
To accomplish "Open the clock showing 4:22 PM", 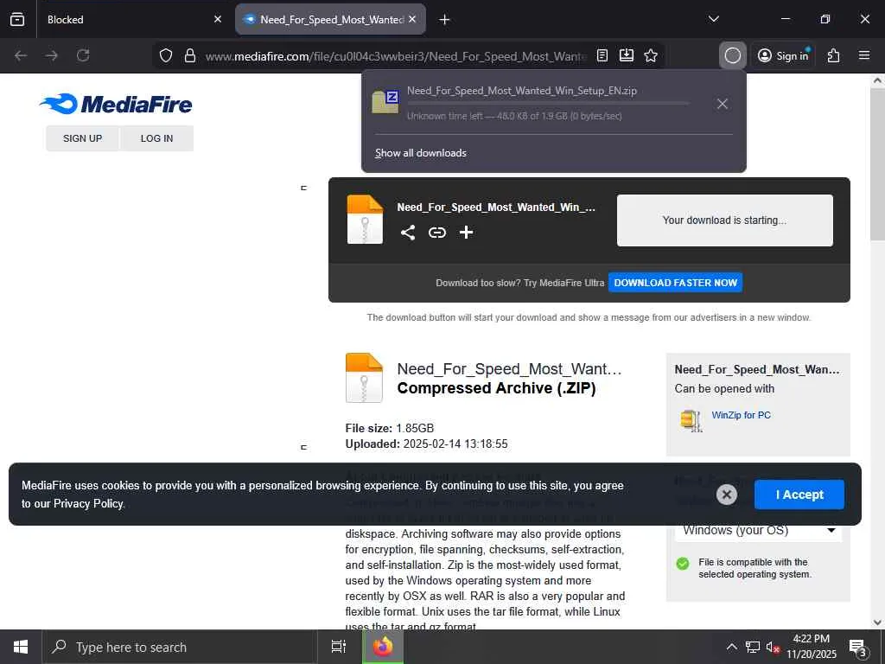I will pos(811,647).
